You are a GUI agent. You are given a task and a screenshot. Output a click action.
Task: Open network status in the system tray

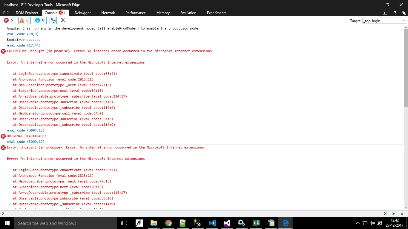tap(365, 223)
